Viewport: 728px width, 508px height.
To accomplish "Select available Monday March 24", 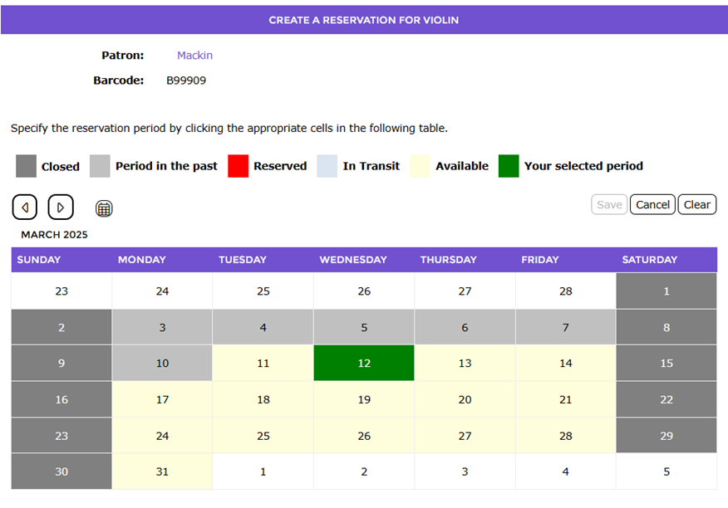I will coord(162,436).
